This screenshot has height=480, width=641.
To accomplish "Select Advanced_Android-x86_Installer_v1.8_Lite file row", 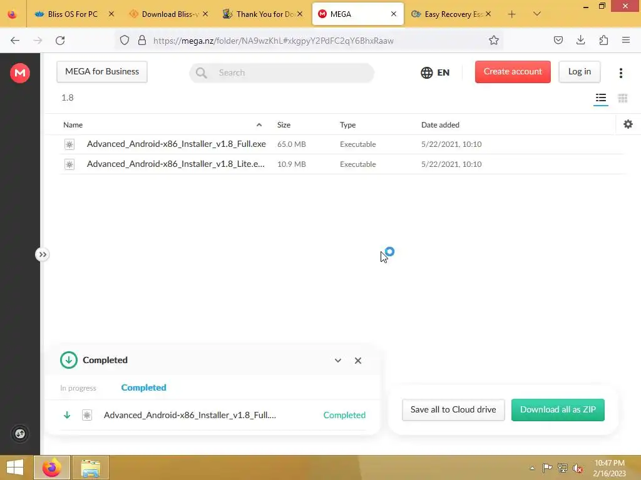I will pos(342,164).
